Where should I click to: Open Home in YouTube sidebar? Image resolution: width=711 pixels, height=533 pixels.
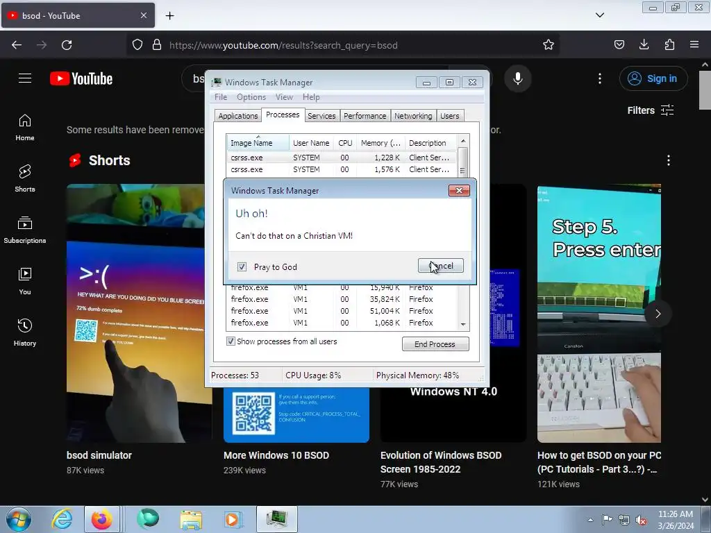click(25, 128)
